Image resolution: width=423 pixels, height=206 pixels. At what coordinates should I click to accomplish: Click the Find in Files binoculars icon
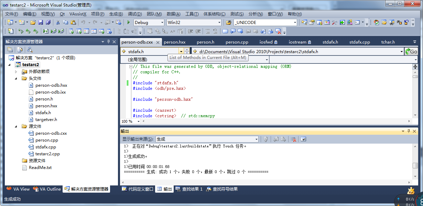228,22
